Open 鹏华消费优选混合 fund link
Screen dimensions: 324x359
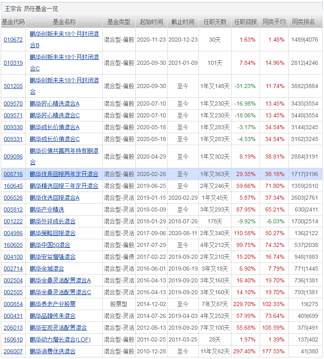(x=53, y=351)
